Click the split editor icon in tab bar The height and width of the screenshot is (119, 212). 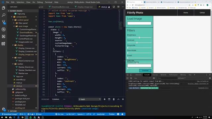[x=118, y=7]
